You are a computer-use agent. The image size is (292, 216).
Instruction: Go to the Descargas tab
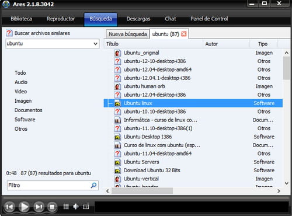click(x=138, y=19)
